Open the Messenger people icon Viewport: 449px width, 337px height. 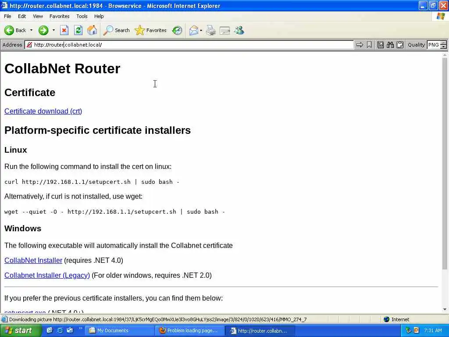[239, 30]
